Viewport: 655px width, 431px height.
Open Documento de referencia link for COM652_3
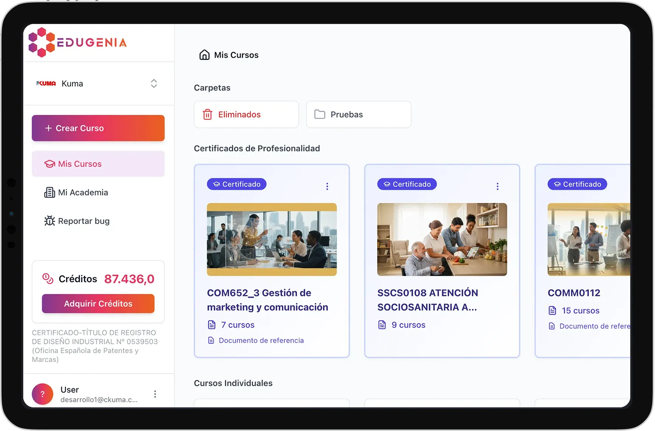(x=261, y=340)
